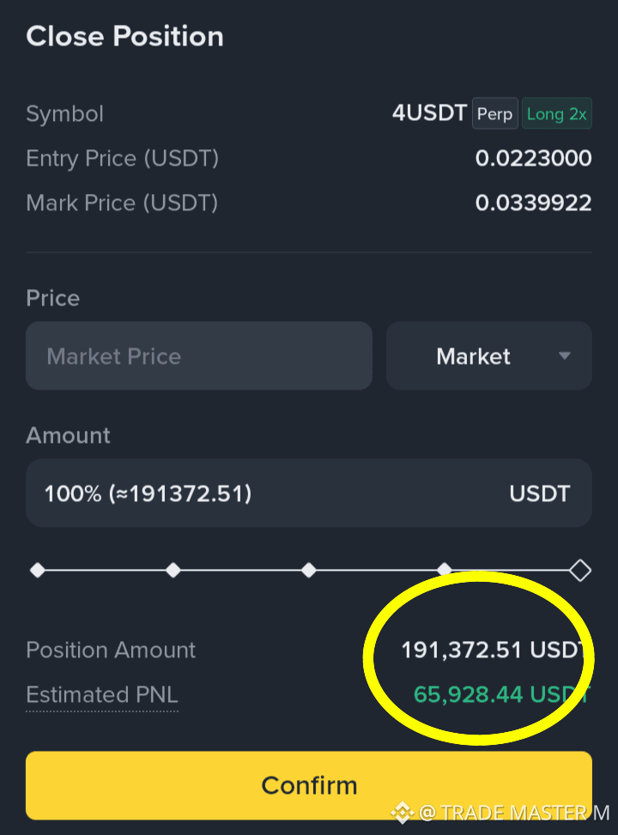This screenshot has width=618, height=835.
Task: Click the Perp badge next to 4USDT
Action: (495, 113)
